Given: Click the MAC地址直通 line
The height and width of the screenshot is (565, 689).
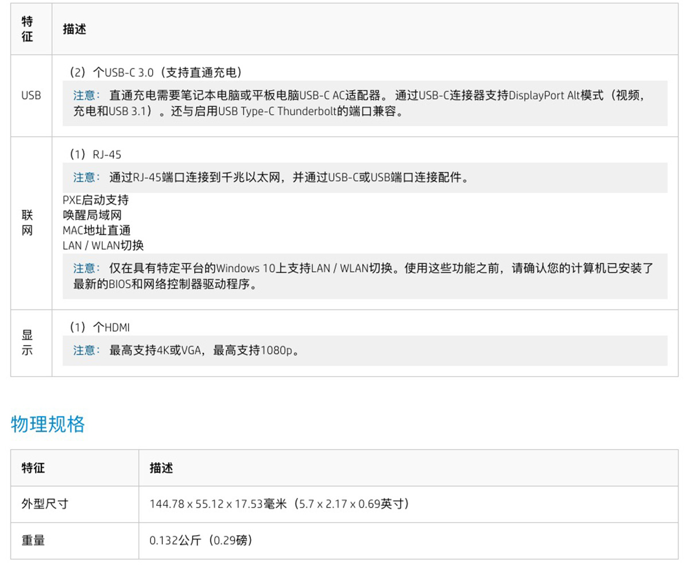Looking at the screenshot, I should [96, 230].
